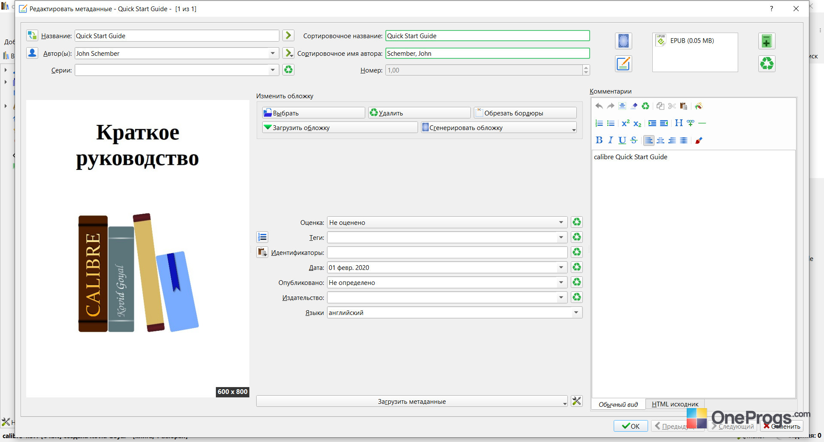
Task: Click the Сгенерировать обложку button
Action: click(x=499, y=127)
